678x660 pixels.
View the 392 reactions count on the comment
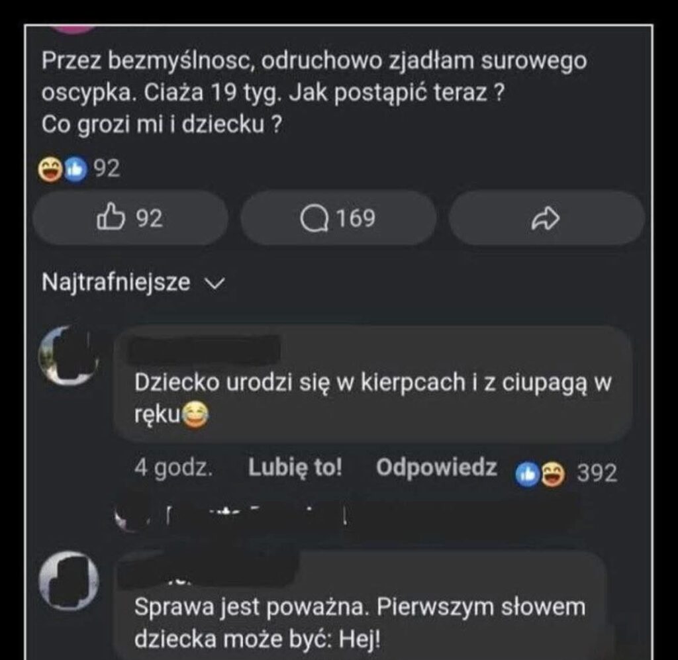tap(597, 473)
